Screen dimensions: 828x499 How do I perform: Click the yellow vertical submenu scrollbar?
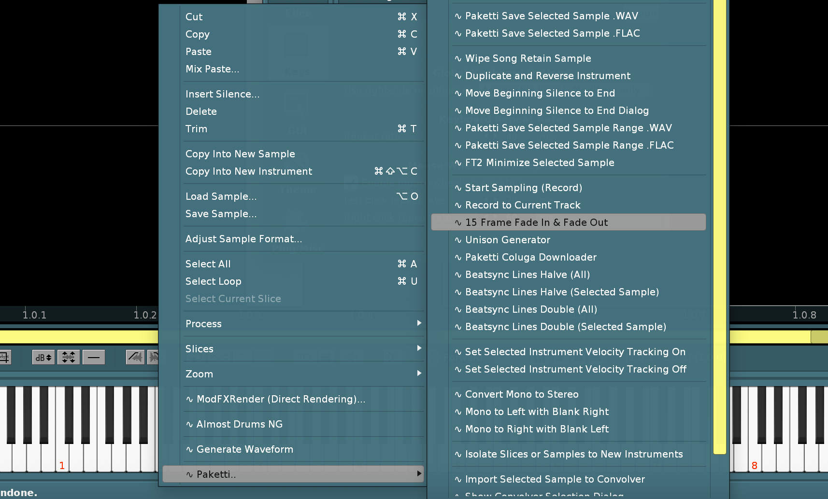719,227
